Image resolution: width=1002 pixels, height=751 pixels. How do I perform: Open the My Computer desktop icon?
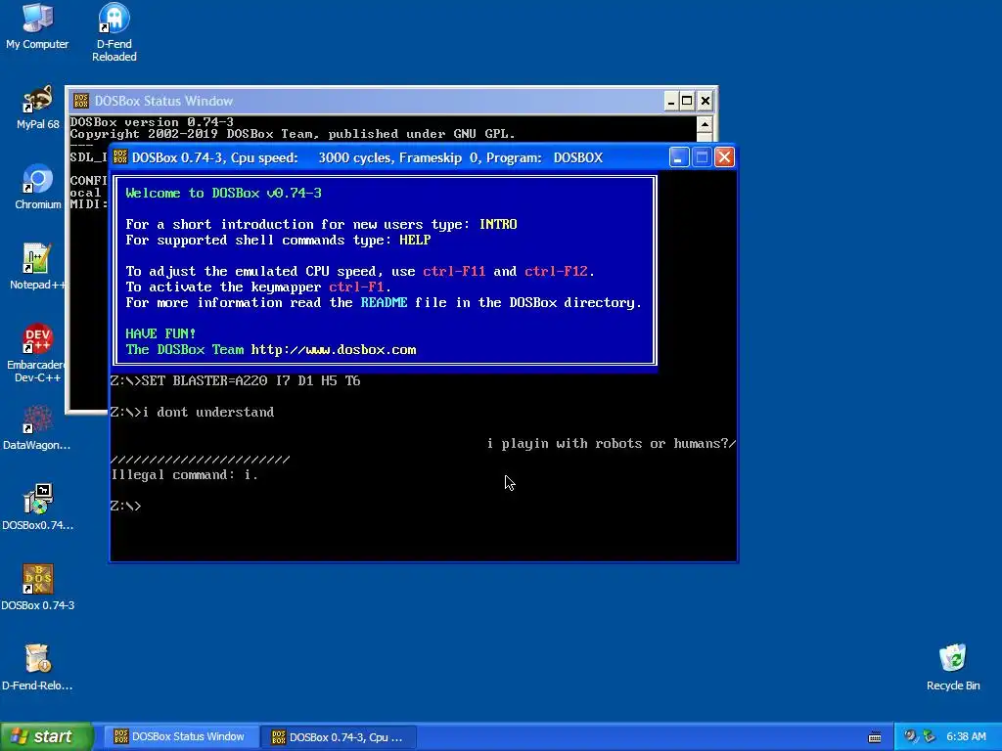[x=37, y=26]
